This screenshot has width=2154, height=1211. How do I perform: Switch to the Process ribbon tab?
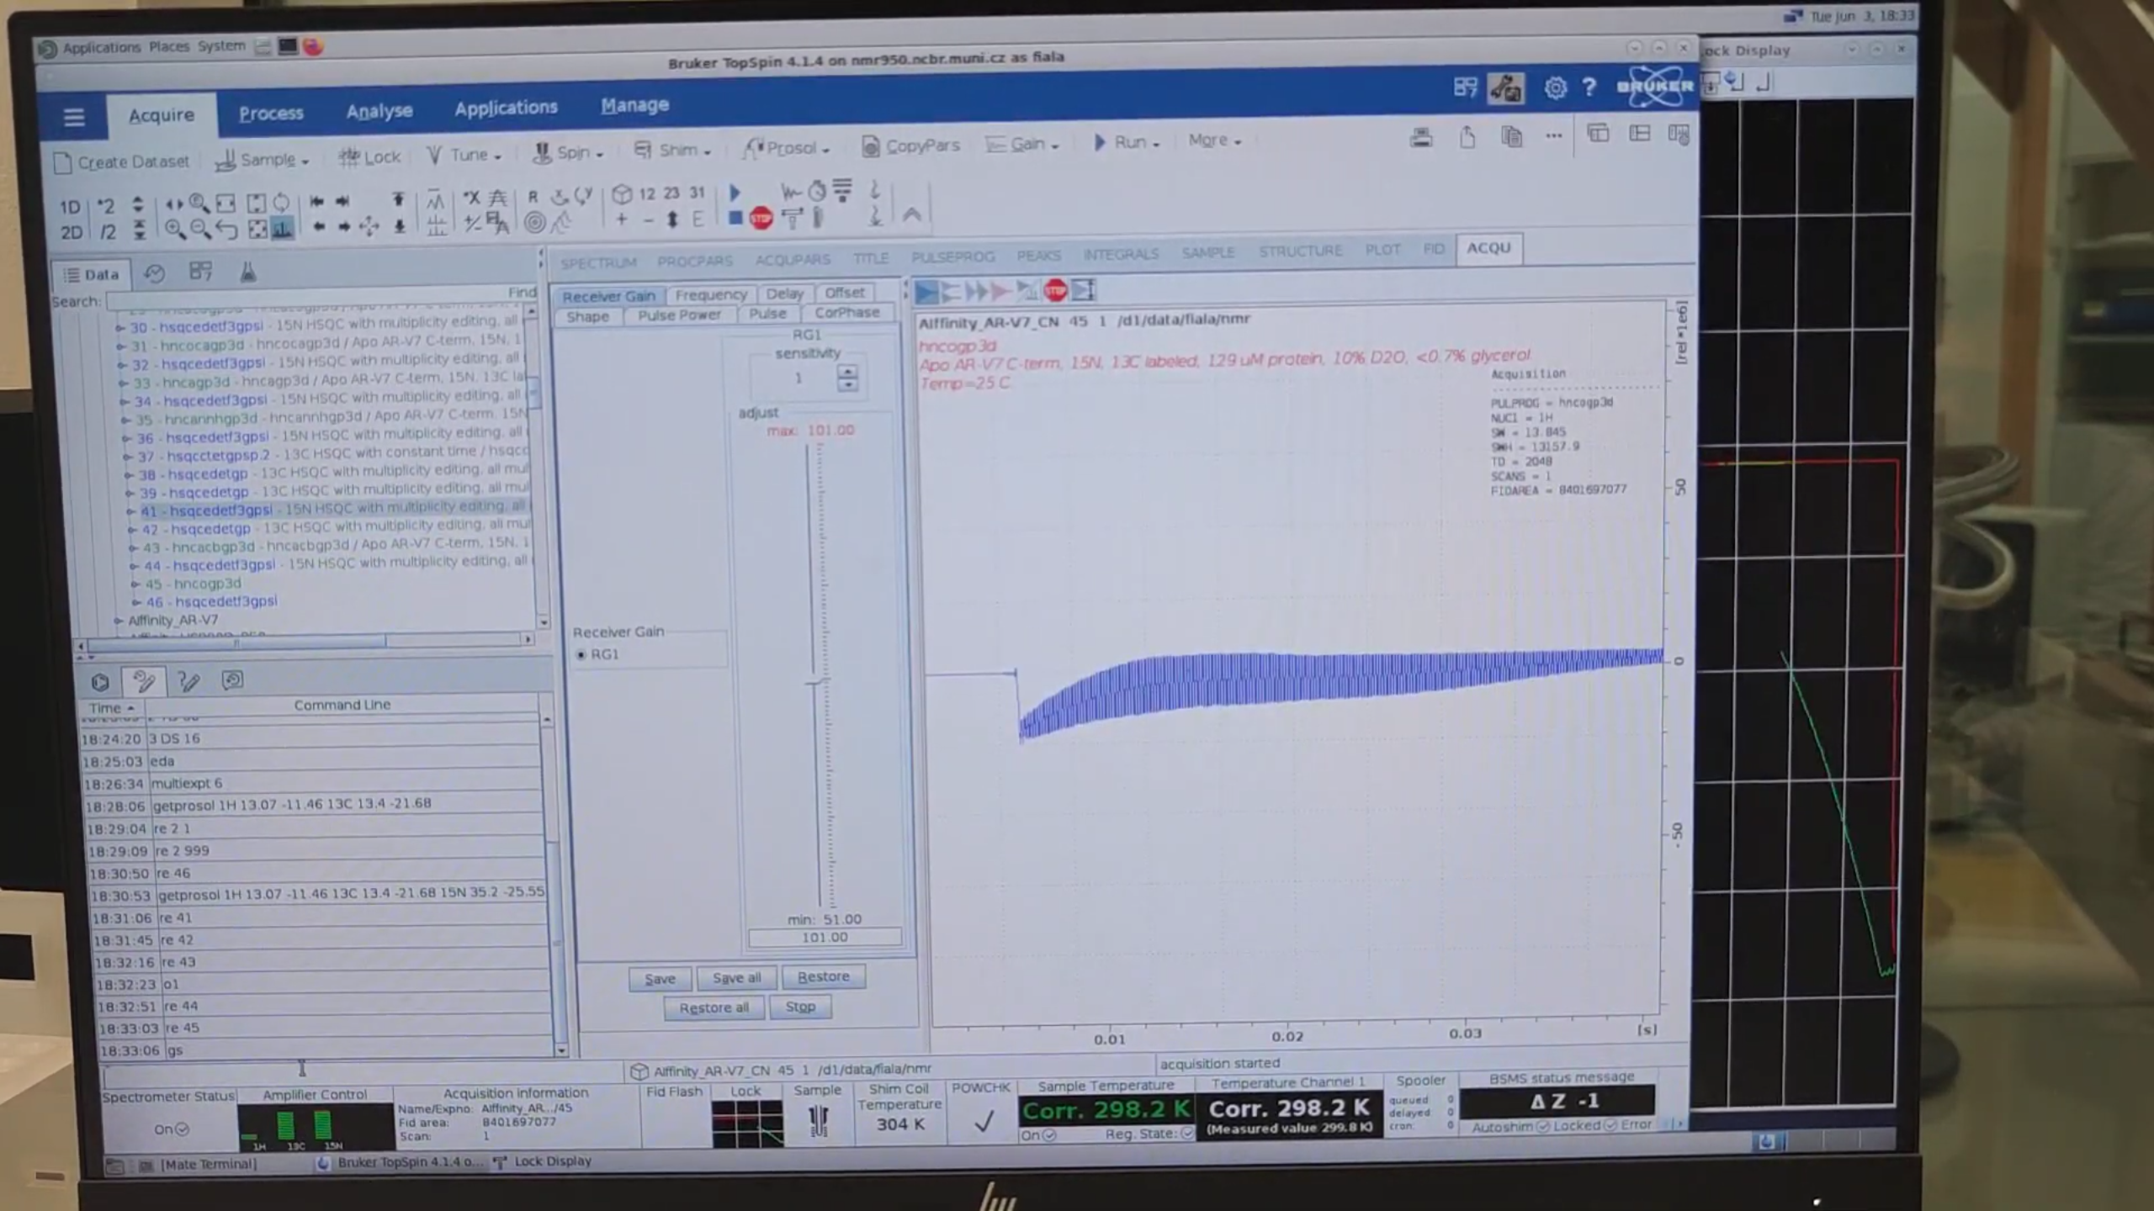click(270, 113)
